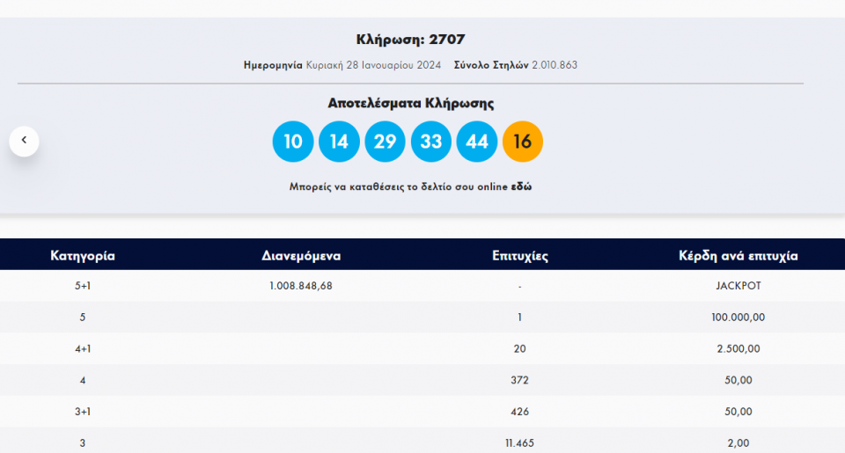Select the 'Επιτυχίες' column header

(x=520, y=256)
